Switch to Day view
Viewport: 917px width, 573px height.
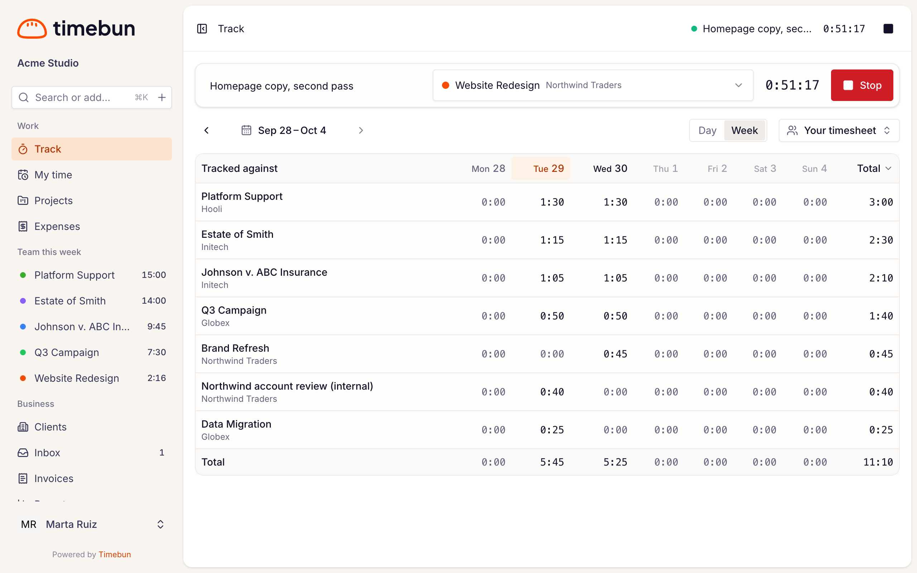pyautogui.click(x=707, y=130)
